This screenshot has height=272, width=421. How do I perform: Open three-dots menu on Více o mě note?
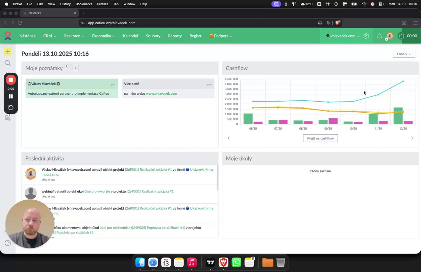pos(209,85)
